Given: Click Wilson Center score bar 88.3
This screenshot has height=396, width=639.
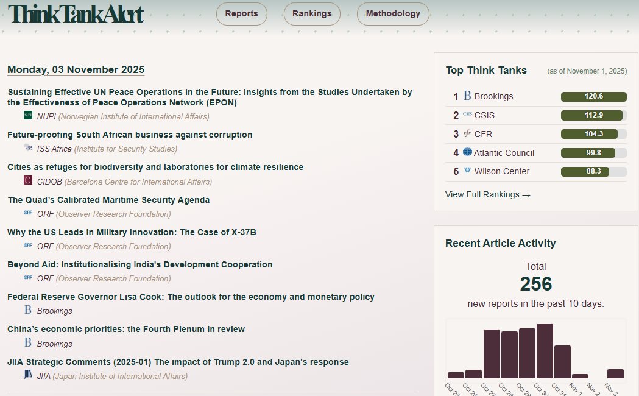Looking at the screenshot, I should tap(594, 172).
